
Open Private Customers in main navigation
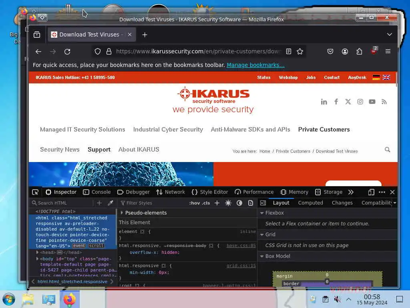pos(324,130)
